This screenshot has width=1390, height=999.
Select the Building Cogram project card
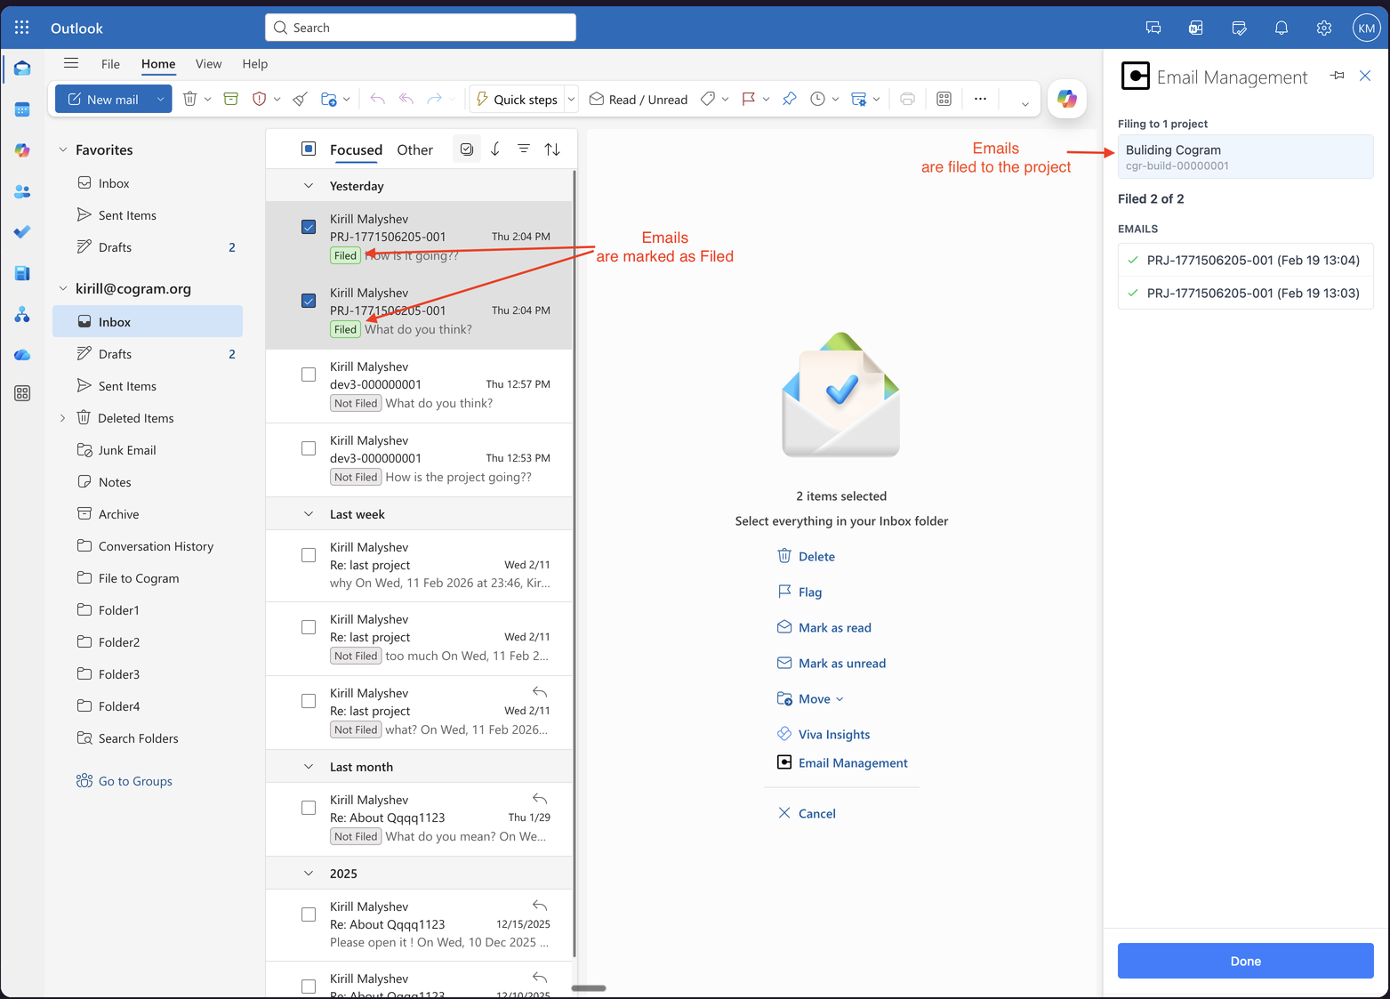pyautogui.click(x=1245, y=157)
